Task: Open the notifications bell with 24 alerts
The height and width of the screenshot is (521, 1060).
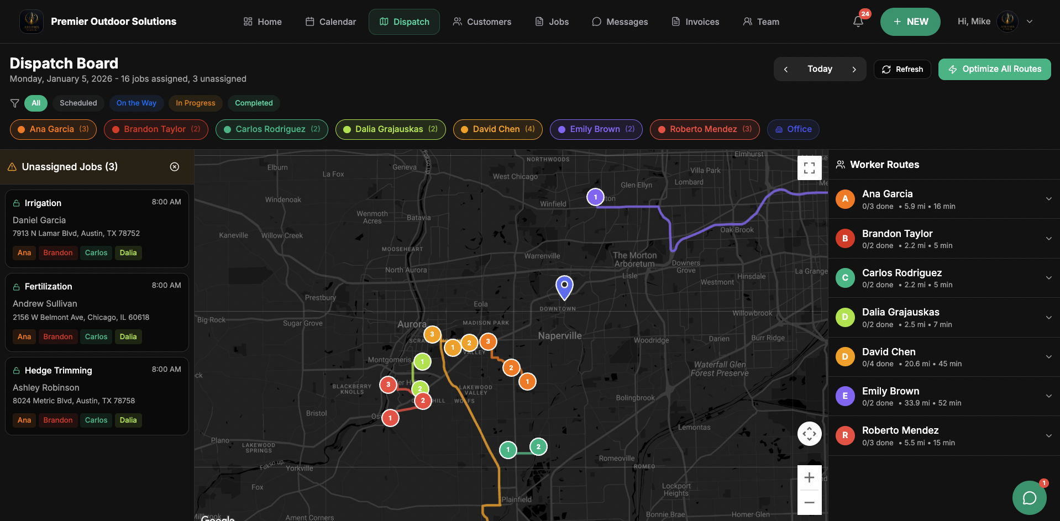Action: (858, 21)
